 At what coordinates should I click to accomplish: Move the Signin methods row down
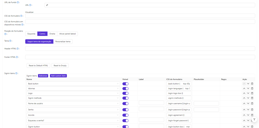(x=248, y=98)
